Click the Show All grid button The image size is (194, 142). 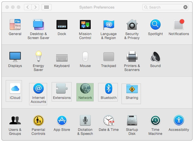point(47,7)
